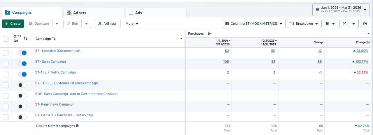Viewport: 373px width, 135px height.
Task: Expand the Breakdown dropdown
Action: [304, 24]
